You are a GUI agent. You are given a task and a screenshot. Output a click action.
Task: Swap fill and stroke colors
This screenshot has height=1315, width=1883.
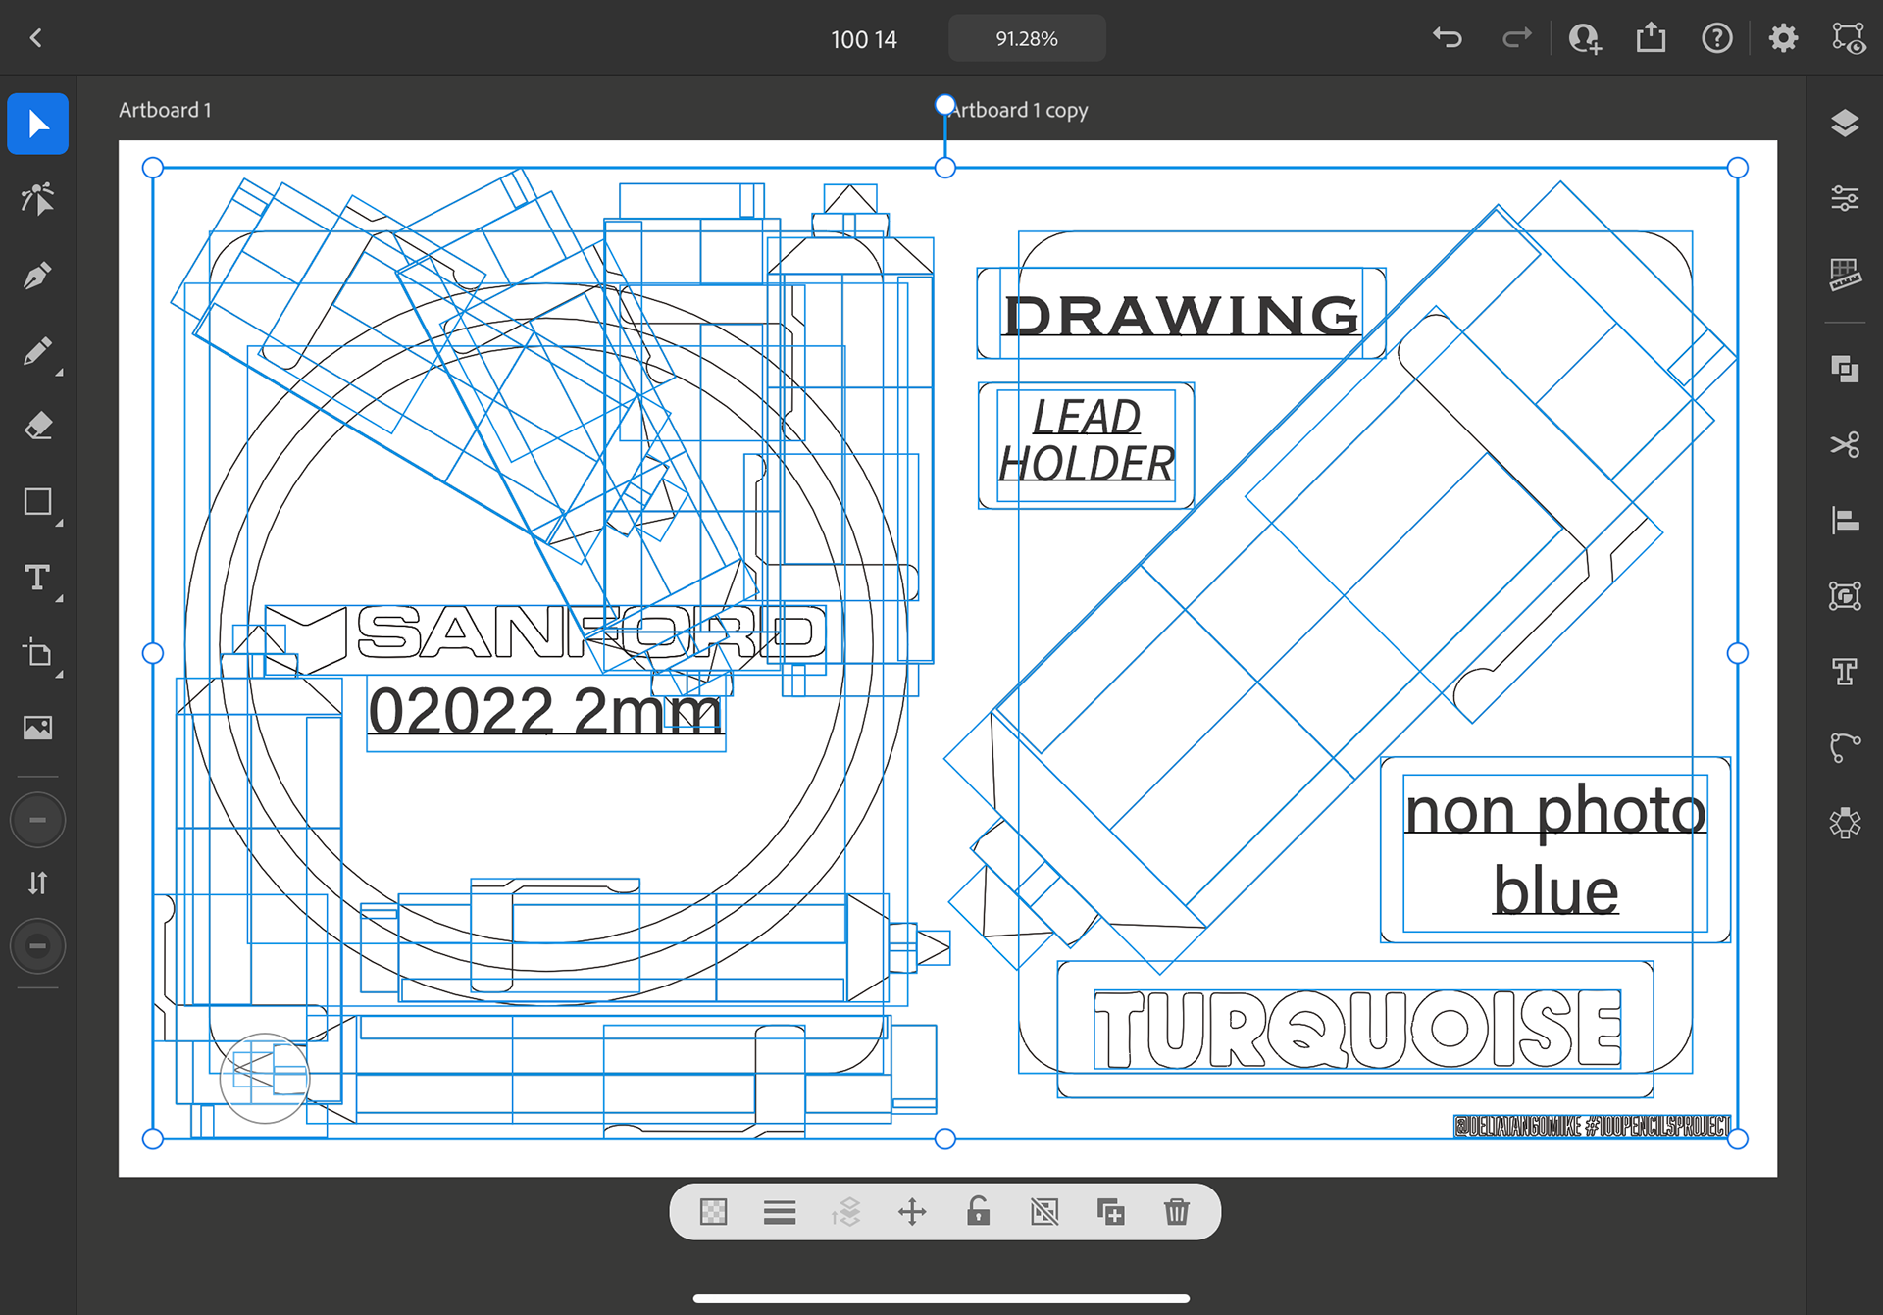(37, 884)
